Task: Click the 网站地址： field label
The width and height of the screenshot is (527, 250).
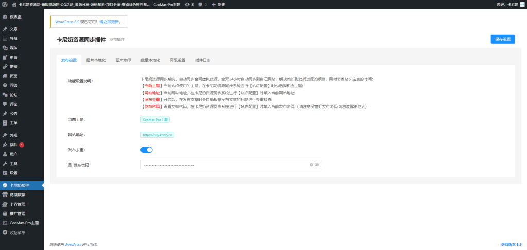Action: [76, 135]
